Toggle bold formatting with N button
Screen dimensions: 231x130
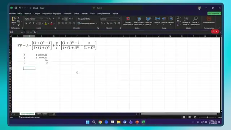click(26, 23)
